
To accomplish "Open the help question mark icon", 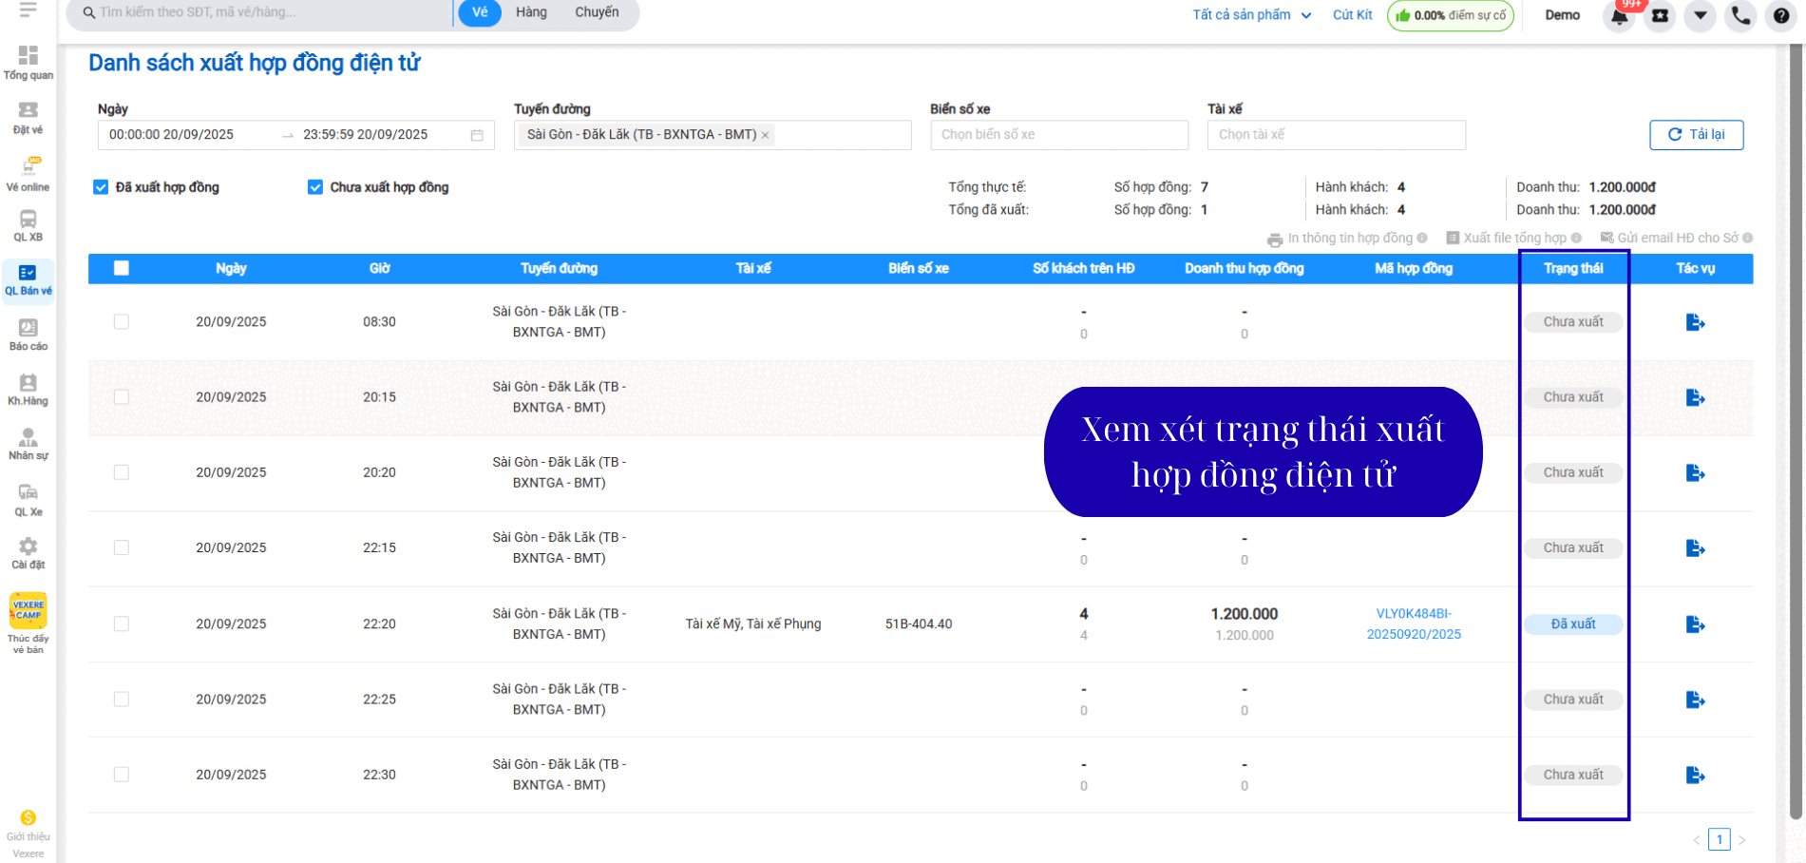I will coord(1781,16).
